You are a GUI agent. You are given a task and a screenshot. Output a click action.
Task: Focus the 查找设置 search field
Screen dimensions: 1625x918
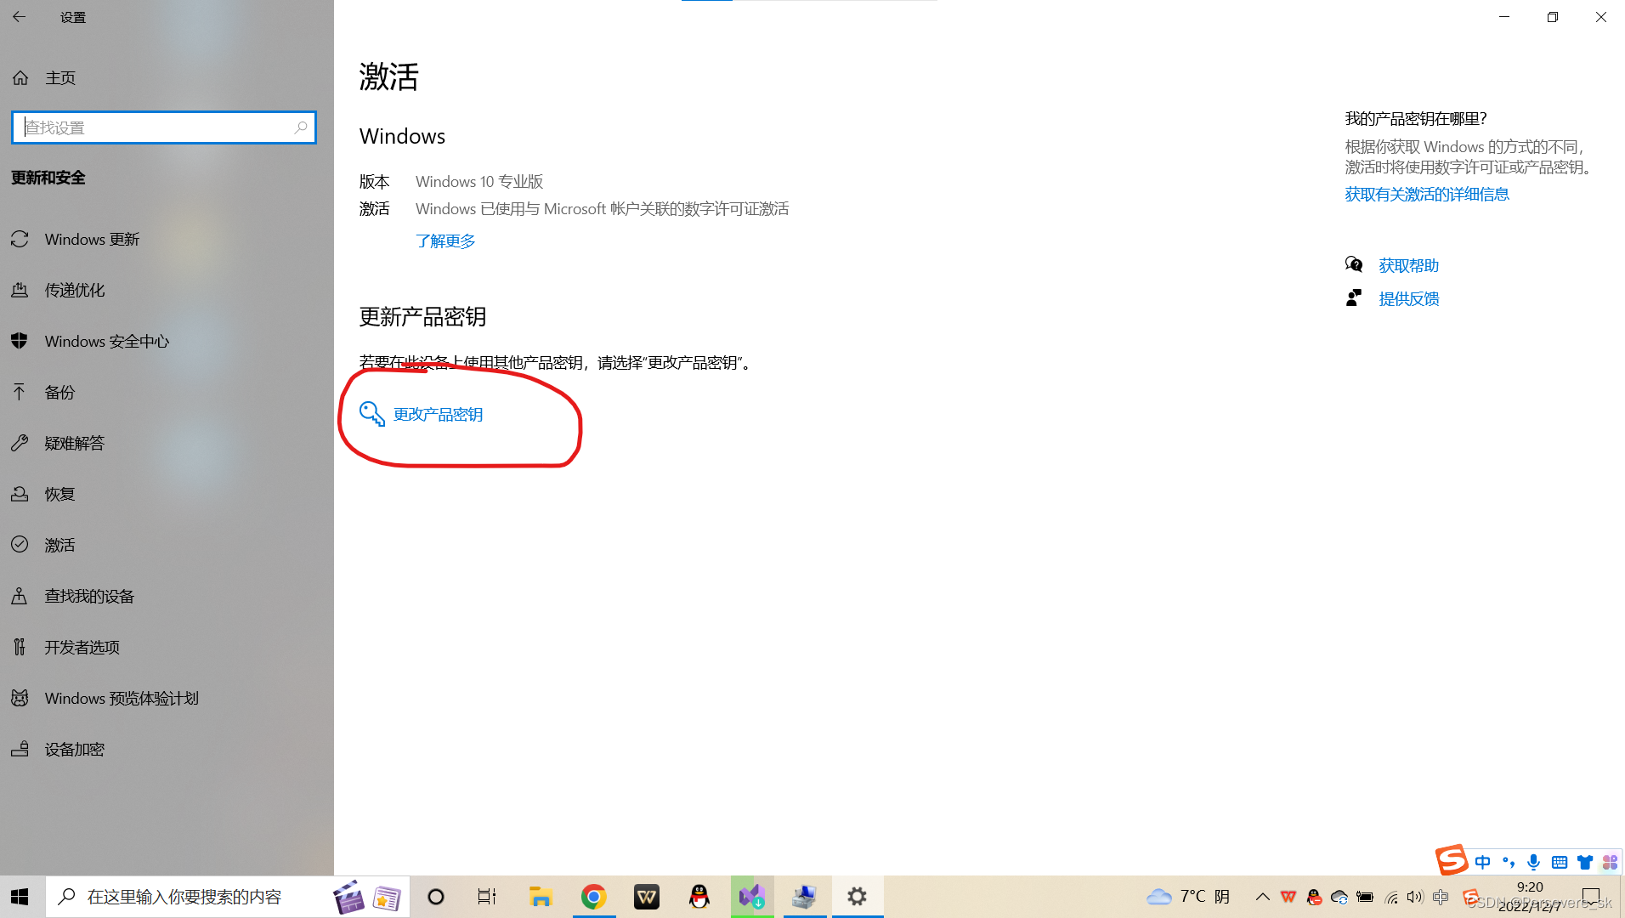tap(164, 127)
